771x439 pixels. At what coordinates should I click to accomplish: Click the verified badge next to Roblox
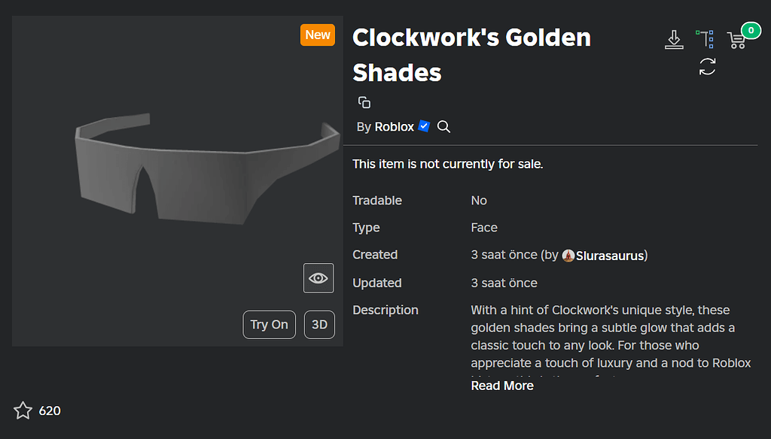click(x=423, y=126)
